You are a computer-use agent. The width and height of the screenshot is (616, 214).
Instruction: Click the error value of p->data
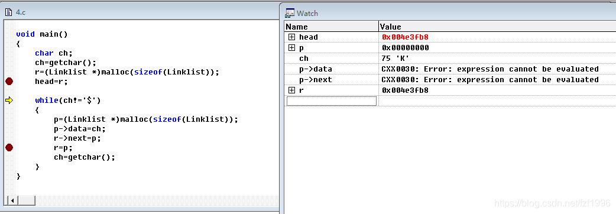click(490, 69)
